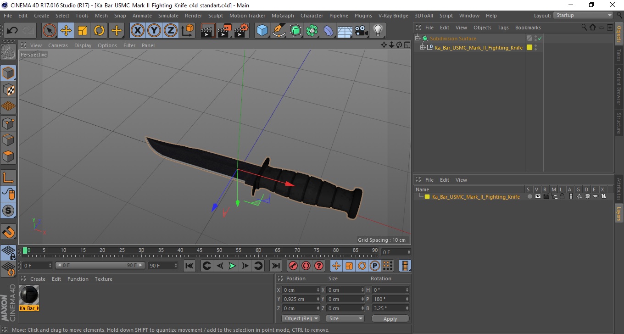The width and height of the screenshot is (624, 334).
Task: Open Object Manager Tags menu
Action: pos(503,28)
